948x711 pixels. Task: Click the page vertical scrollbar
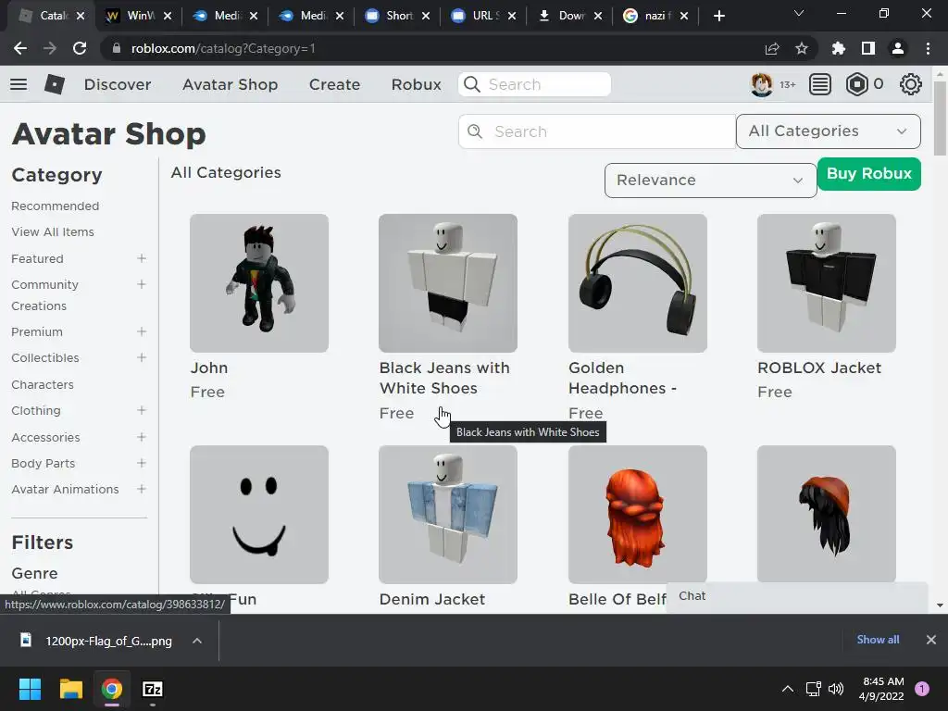tap(940, 118)
